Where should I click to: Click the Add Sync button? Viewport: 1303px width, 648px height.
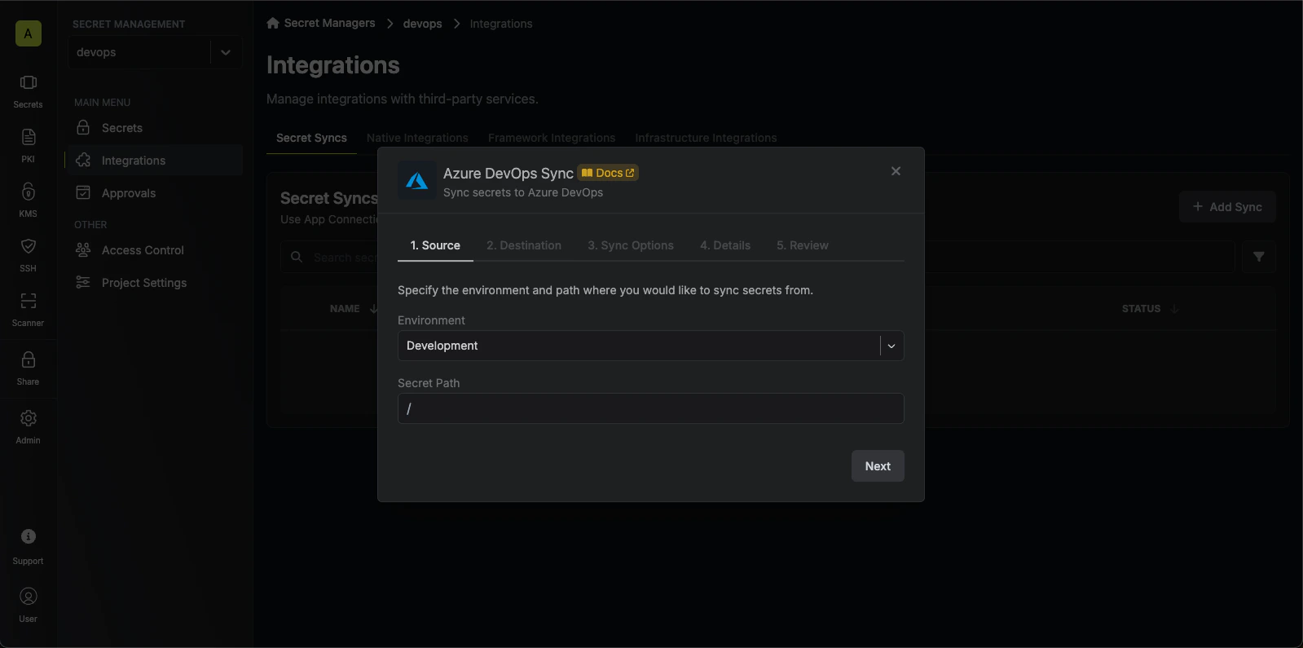[x=1227, y=207]
